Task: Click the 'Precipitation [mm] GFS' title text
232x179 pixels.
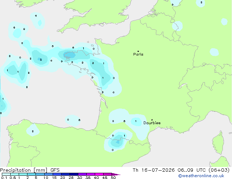Action: coord(30,170)
